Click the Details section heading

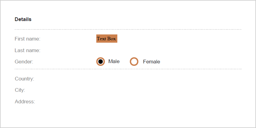(23, 20)
